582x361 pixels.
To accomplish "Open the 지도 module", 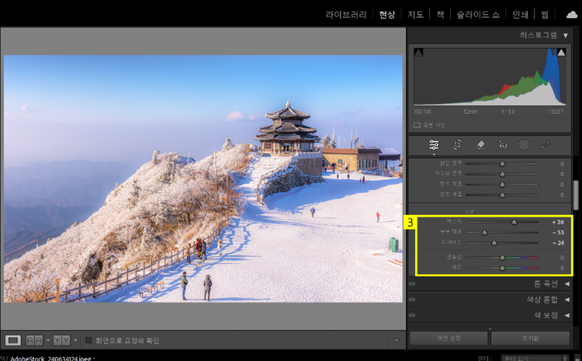I will pyautogui.click(x=416, y=15).
